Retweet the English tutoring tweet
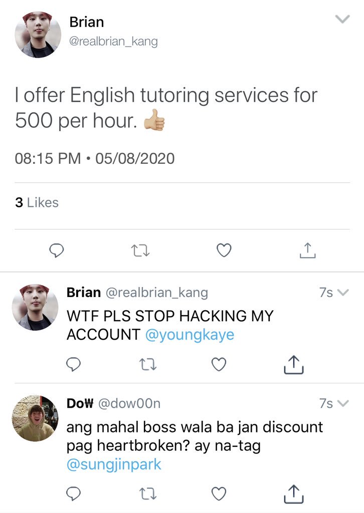The height and width of the screenshot is (513, 364). [140, 251]
